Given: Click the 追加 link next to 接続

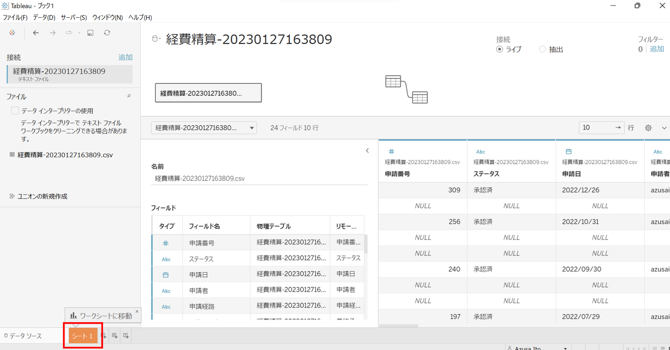Looking at the screenshot, I should click(125, 57).
